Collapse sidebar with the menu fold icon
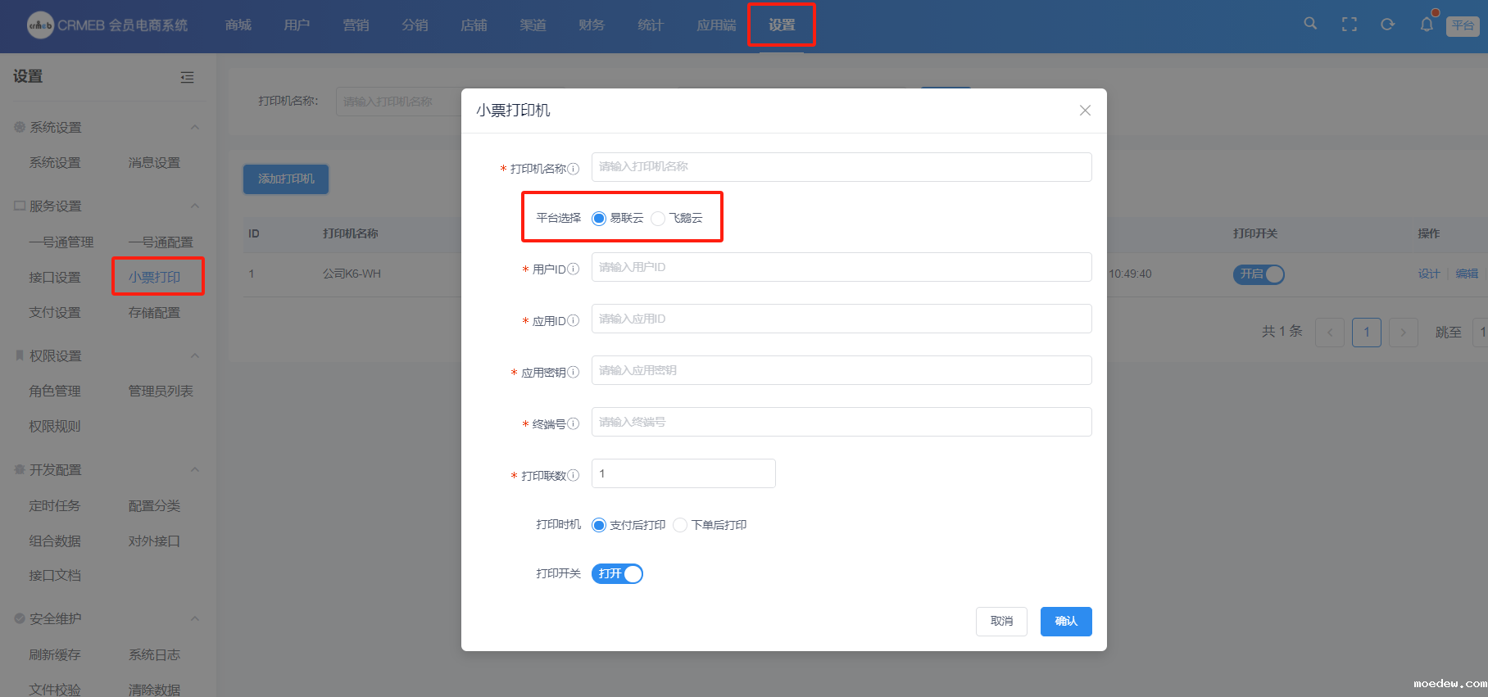Screen dimensions: 1488x697 tap(187, 77)
